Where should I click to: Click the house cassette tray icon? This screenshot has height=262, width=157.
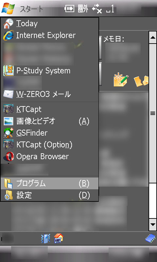pyautogui.click(x=59, y=238)
